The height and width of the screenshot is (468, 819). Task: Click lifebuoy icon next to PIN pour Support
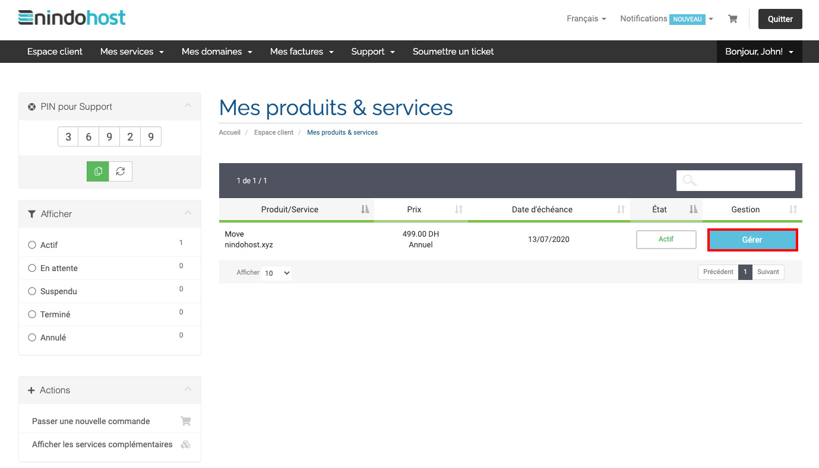coord(32,107)
